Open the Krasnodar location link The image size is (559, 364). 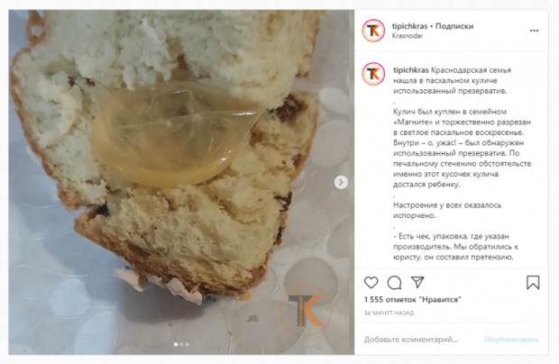(408, 36)
